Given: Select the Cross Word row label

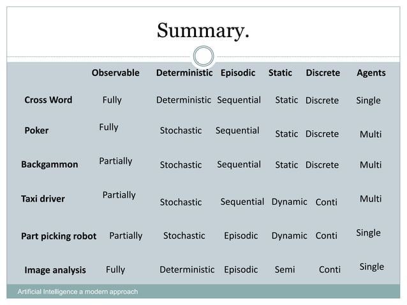Looking at the screenshot, I should pyautogui.click(x=48, y=100).
